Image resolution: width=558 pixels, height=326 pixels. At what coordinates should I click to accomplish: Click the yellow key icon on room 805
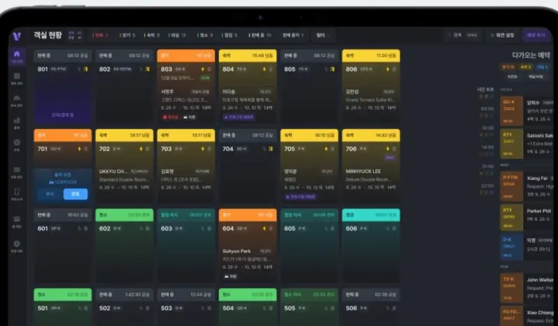tap(332, 69)
